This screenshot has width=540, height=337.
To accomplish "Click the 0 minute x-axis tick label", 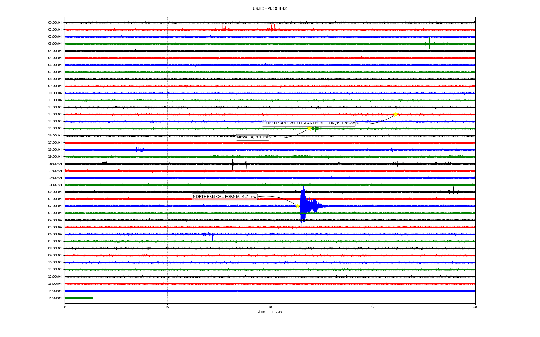I will tap(65, 307).
